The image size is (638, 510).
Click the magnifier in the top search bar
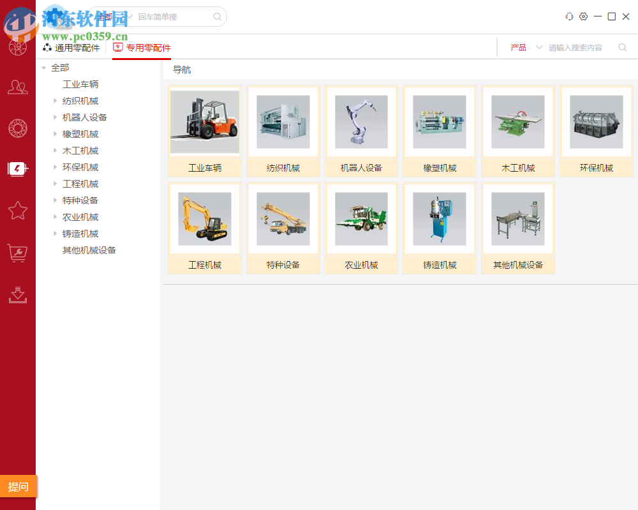(217, 17)
